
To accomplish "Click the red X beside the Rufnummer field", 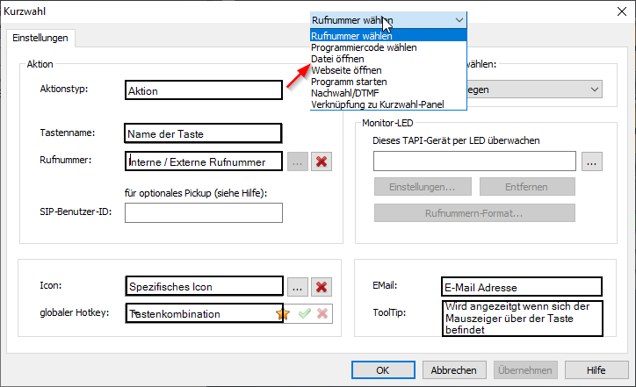I will coord(322,161).
